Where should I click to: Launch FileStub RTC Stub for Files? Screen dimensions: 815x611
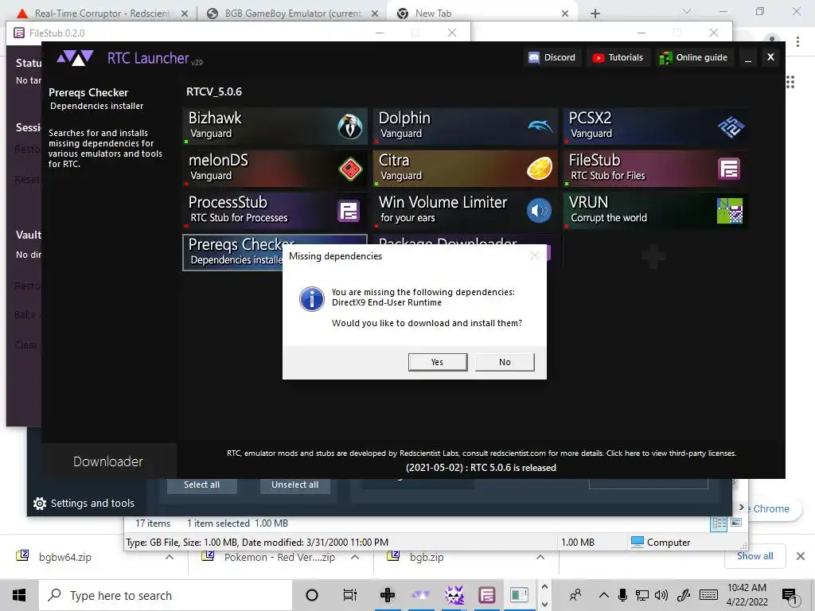(x=656, y=168)
